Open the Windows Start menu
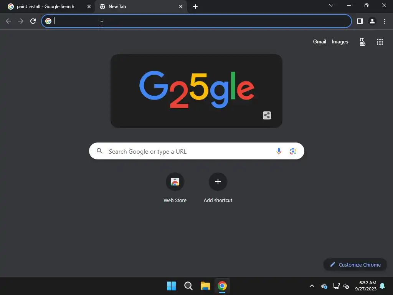This screenshot has height=295, width=393. (x=172, y=286)
